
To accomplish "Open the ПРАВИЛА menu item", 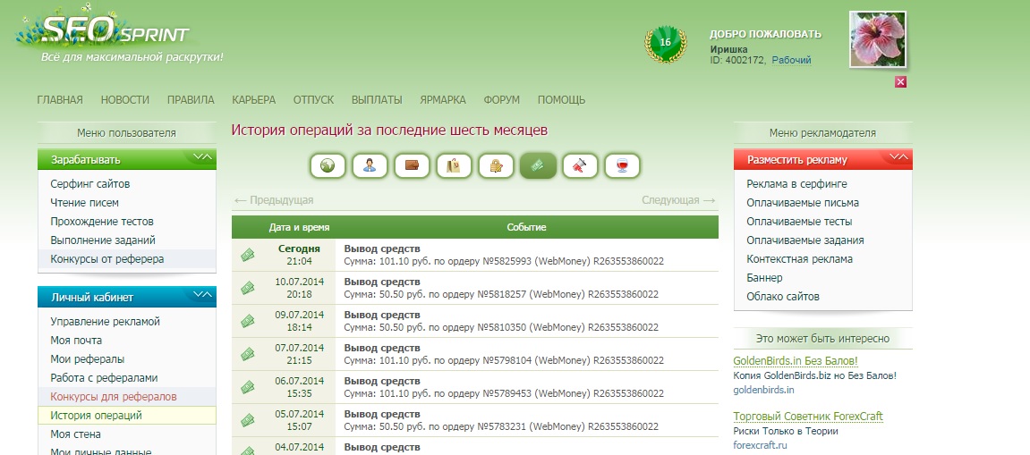I will [191, 100].
